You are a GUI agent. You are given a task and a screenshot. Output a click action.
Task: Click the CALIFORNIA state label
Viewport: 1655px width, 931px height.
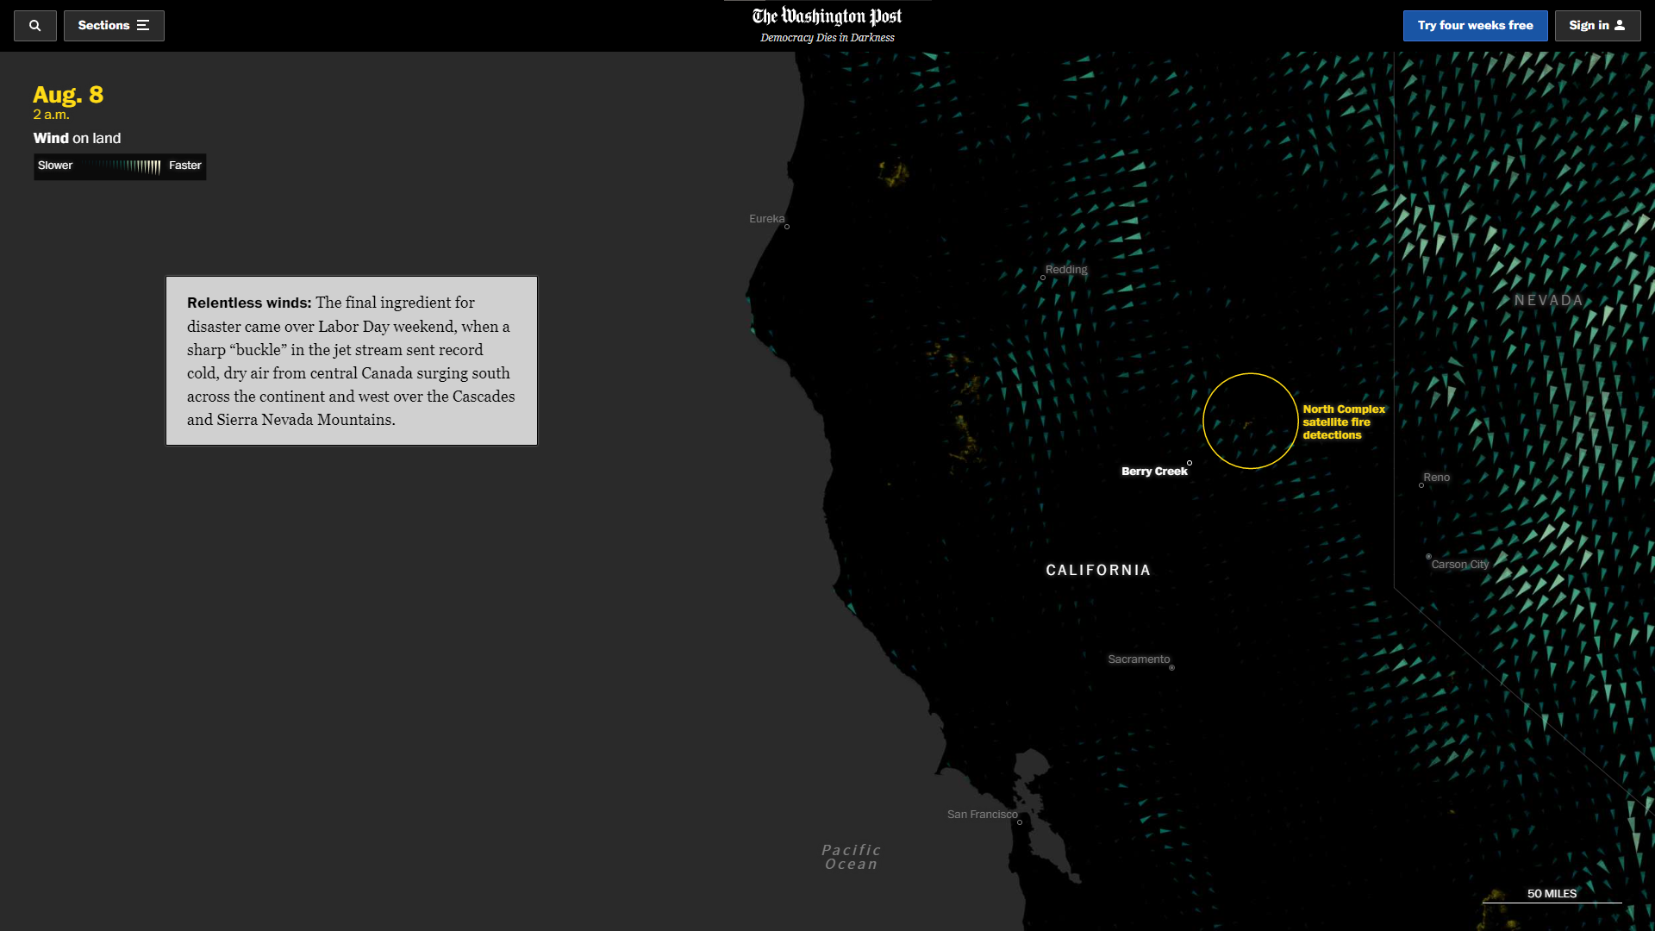point(1098,570)
